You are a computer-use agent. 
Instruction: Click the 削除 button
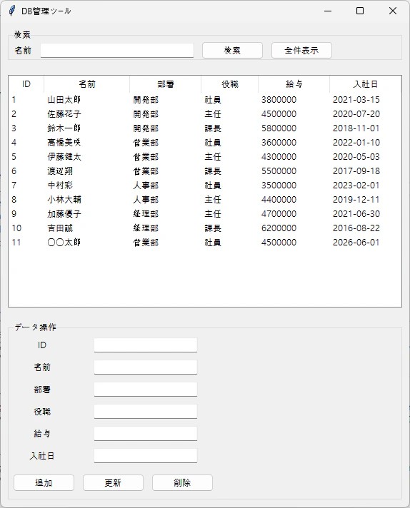(x=182, y=483)
